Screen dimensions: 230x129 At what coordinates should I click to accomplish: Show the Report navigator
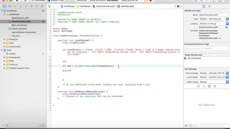pyautogui.click(x=42, y=6)
